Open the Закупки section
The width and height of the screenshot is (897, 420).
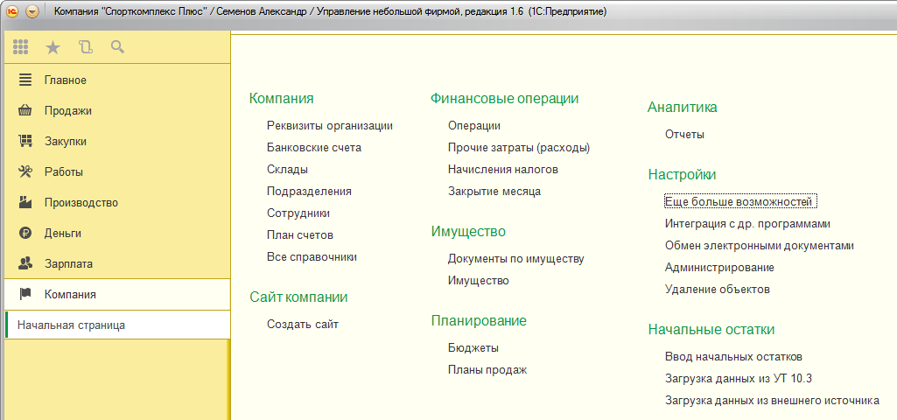pos(117,142)
